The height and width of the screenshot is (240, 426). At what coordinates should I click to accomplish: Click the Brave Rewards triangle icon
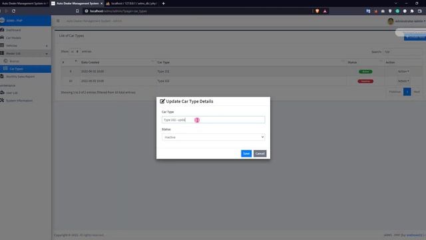pyautogui.click(x=325, y=11)
